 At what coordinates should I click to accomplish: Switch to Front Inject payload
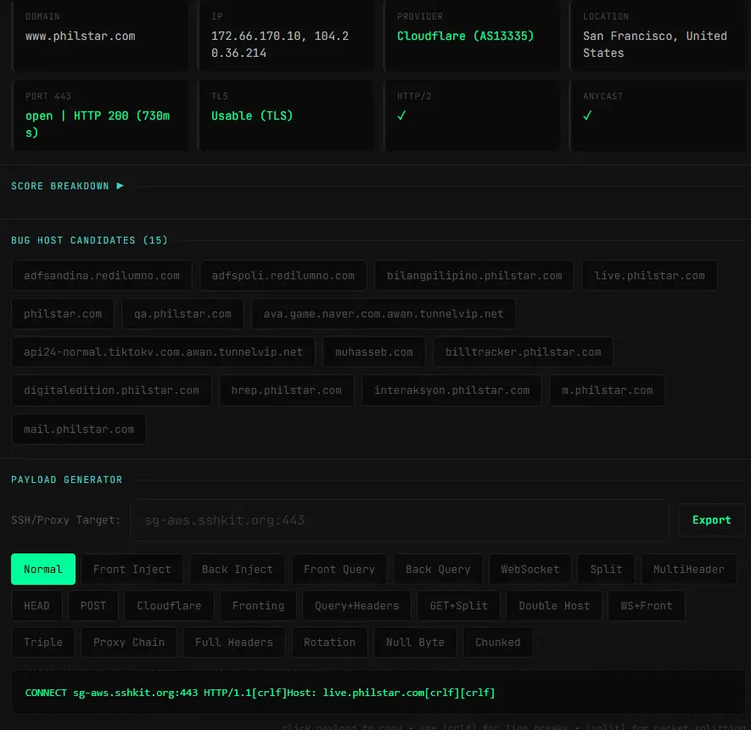[x=132, y=569]
